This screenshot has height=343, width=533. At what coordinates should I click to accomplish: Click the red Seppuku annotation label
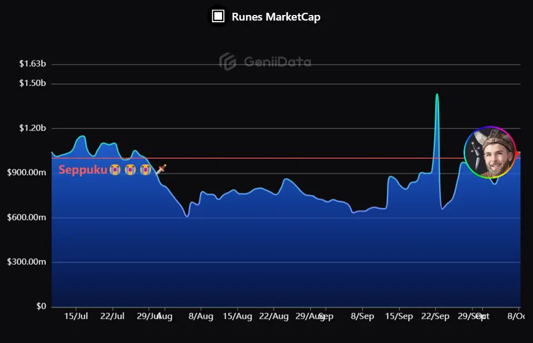[x=83, y=170]
